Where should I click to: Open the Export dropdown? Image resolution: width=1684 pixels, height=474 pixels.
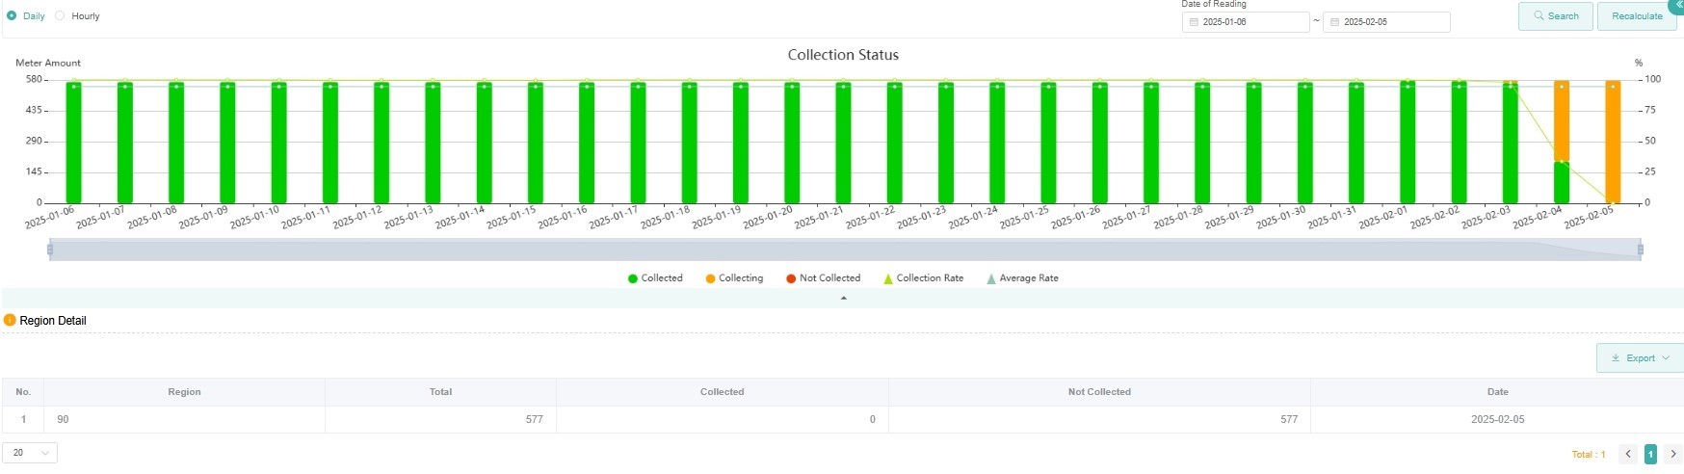pyautogui.click(x=1639, y=358)
